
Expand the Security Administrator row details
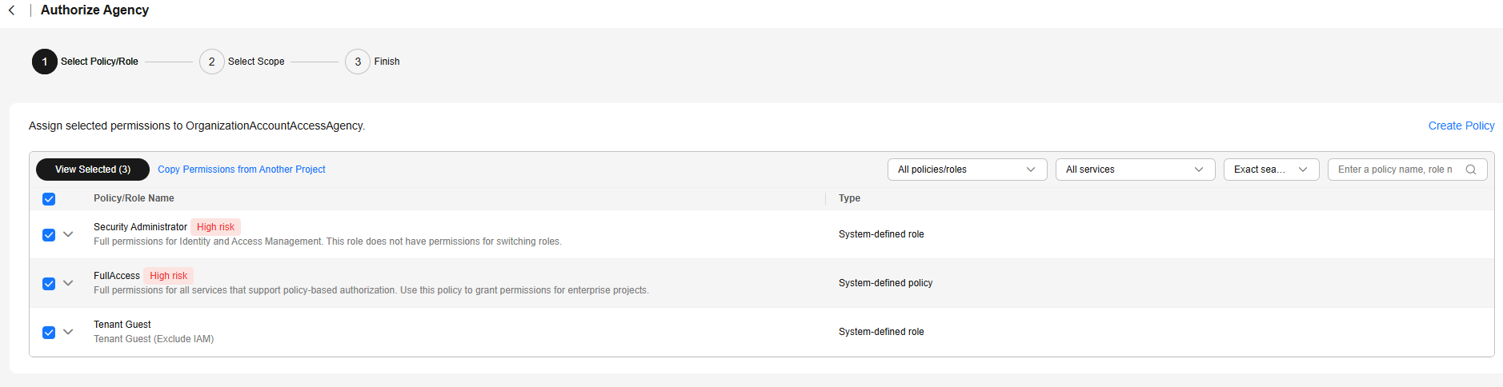[68, 234]
